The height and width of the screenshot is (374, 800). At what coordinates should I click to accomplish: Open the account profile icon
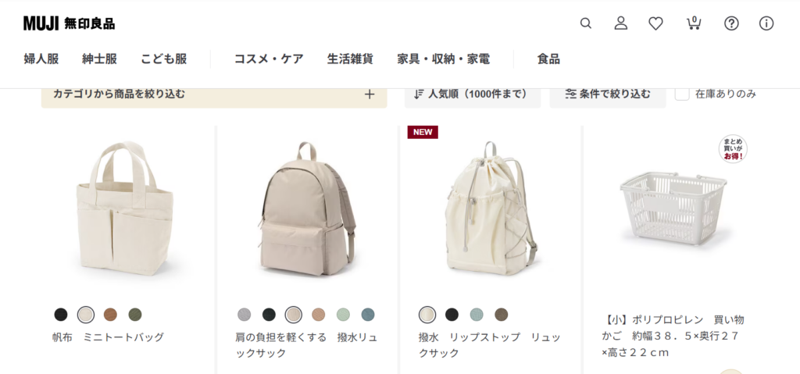(620, 23)
